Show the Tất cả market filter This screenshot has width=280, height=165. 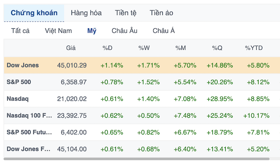click(x=20, y=31)
